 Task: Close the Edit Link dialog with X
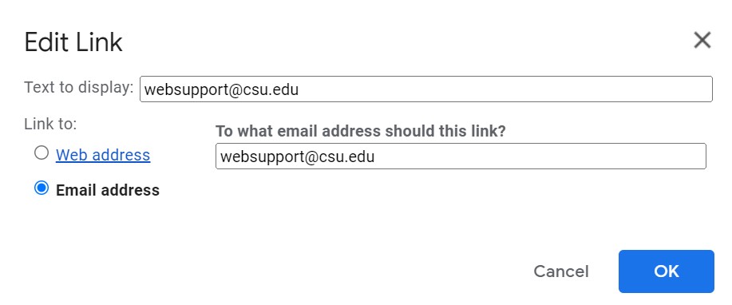click(702, 40)
